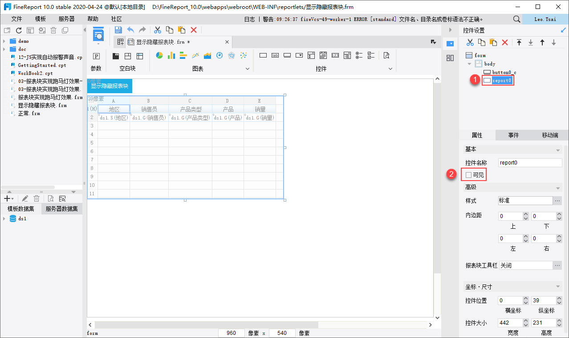Toggle the 可见 visibility checkbox
Image resolution: width=569 pixels, height=338 pixels.
tap(468, 175)
